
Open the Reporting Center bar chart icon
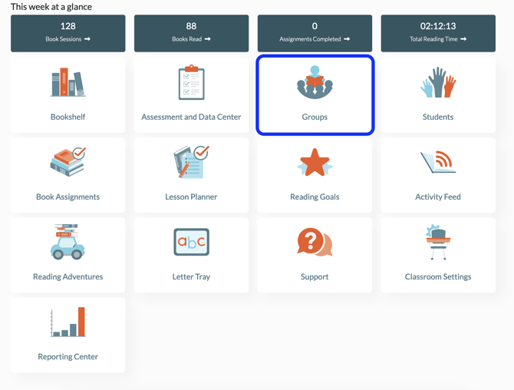tap(68, 322)
